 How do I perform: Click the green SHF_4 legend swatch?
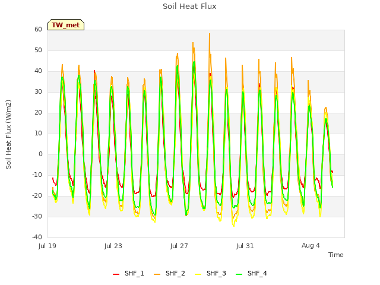[239, 274]
